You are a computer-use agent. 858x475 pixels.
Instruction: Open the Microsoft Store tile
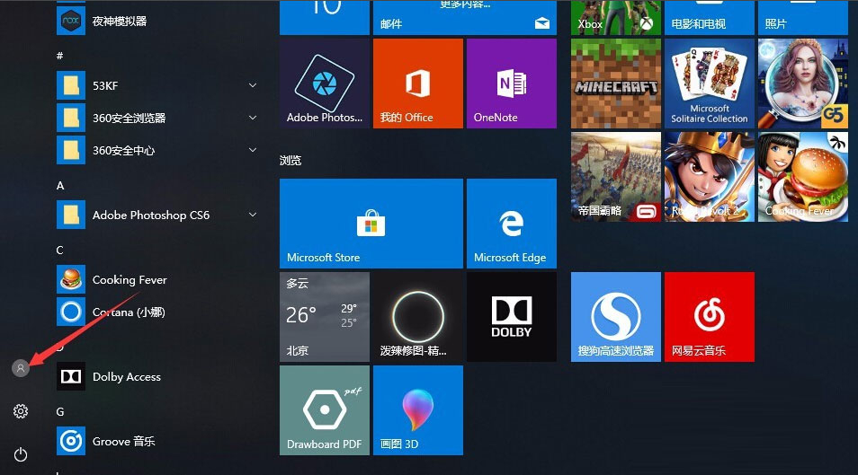tap(371, 224)
